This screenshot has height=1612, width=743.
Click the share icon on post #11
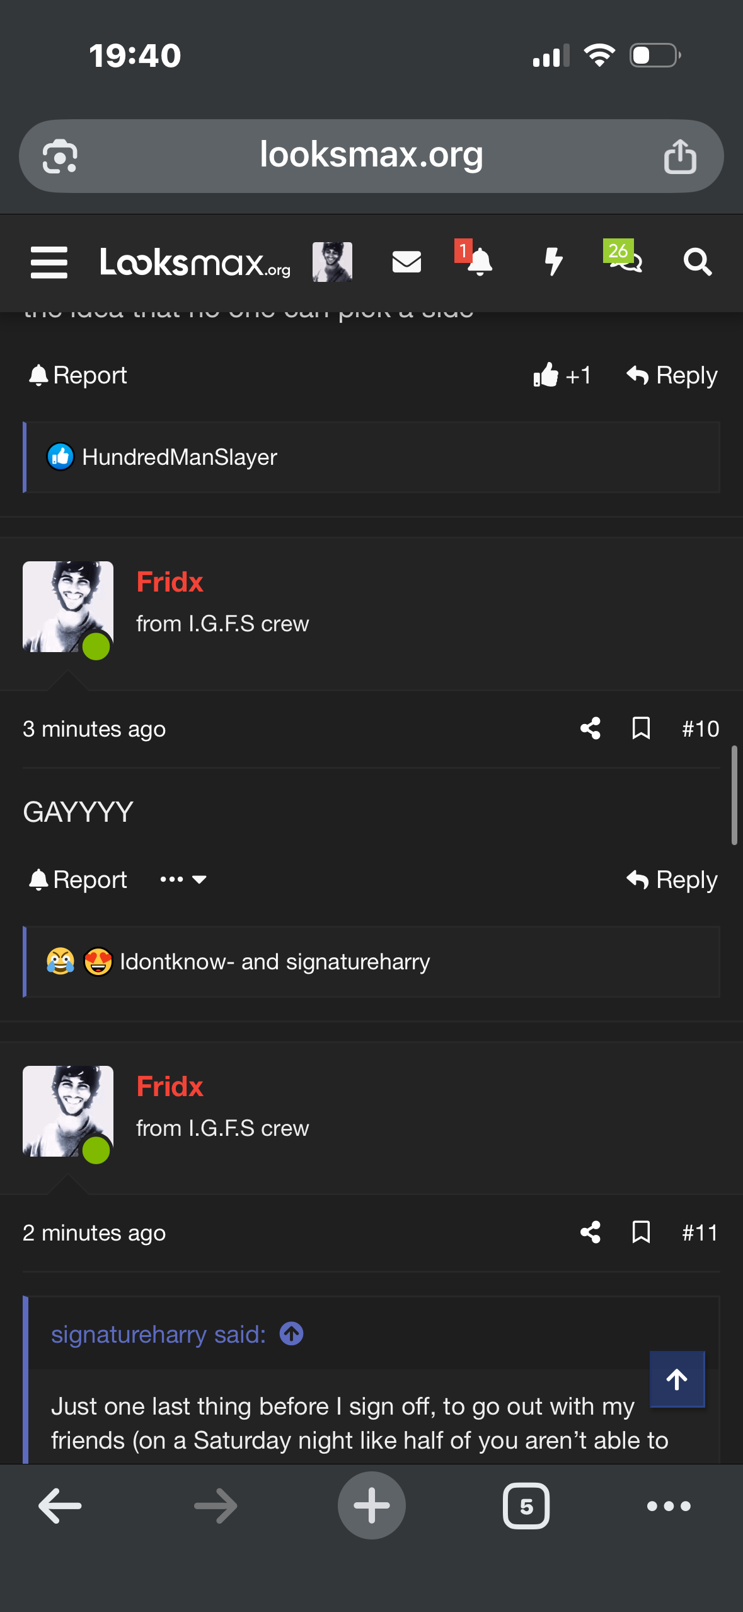[590, 1232]
